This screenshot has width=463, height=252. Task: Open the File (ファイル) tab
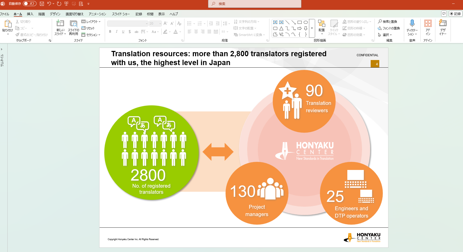[4, 14]
